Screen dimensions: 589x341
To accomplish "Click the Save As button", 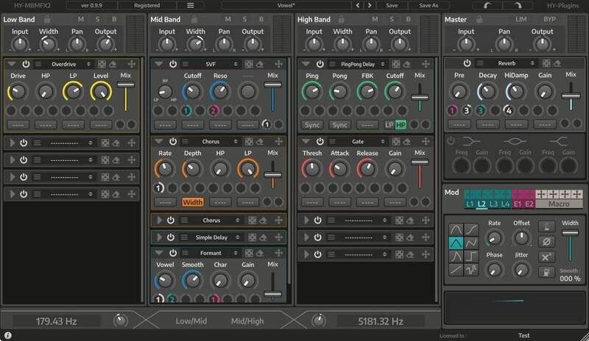I will click(x=428, y=5).
